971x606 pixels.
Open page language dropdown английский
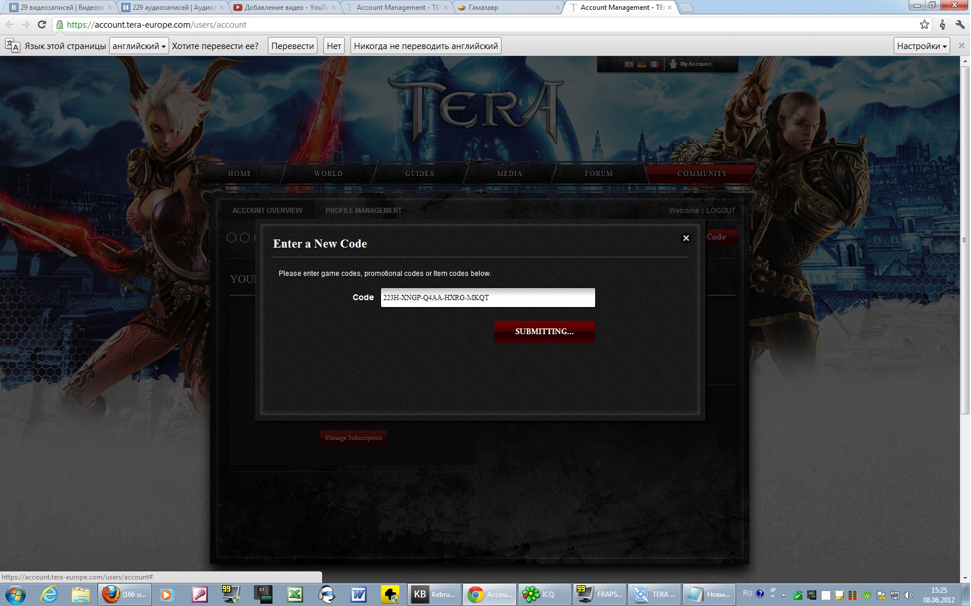pyautogui.click(x=139, y=46)
